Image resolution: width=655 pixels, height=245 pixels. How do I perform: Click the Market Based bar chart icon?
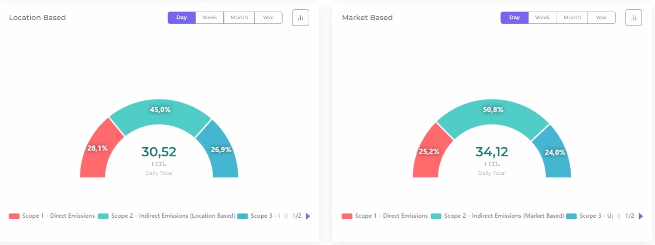[633, 18]
